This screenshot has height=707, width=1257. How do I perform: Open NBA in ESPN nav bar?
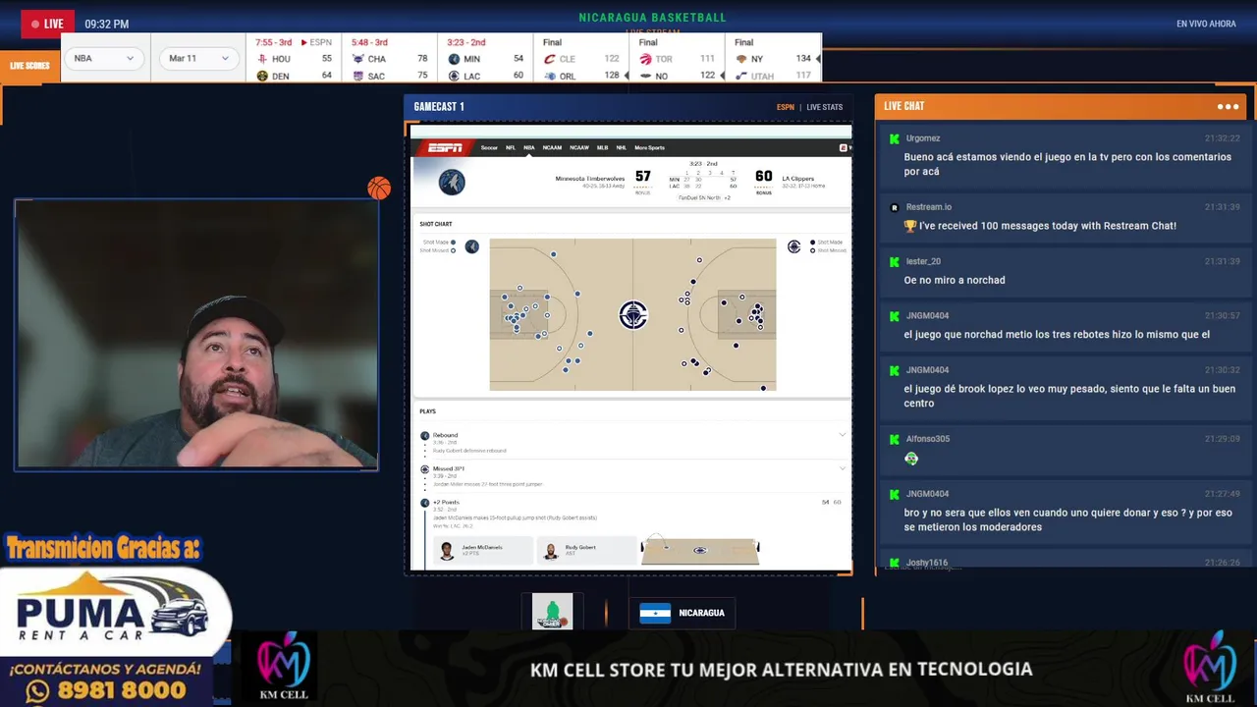(529, 147)
